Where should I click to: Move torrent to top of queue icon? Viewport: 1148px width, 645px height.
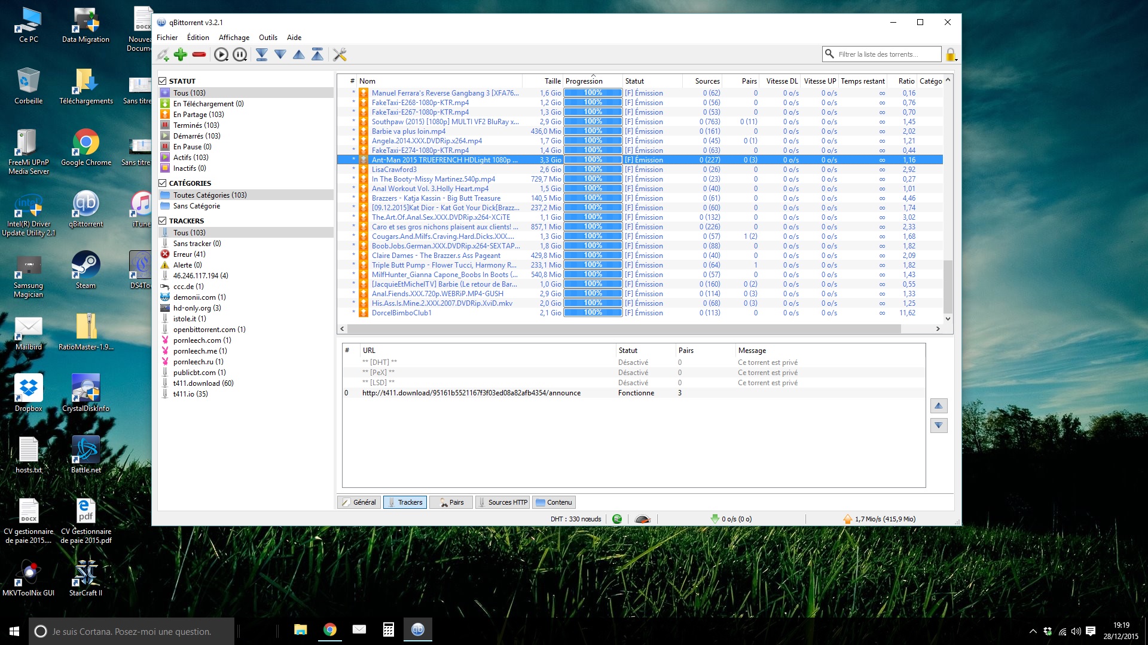point(317,55)
